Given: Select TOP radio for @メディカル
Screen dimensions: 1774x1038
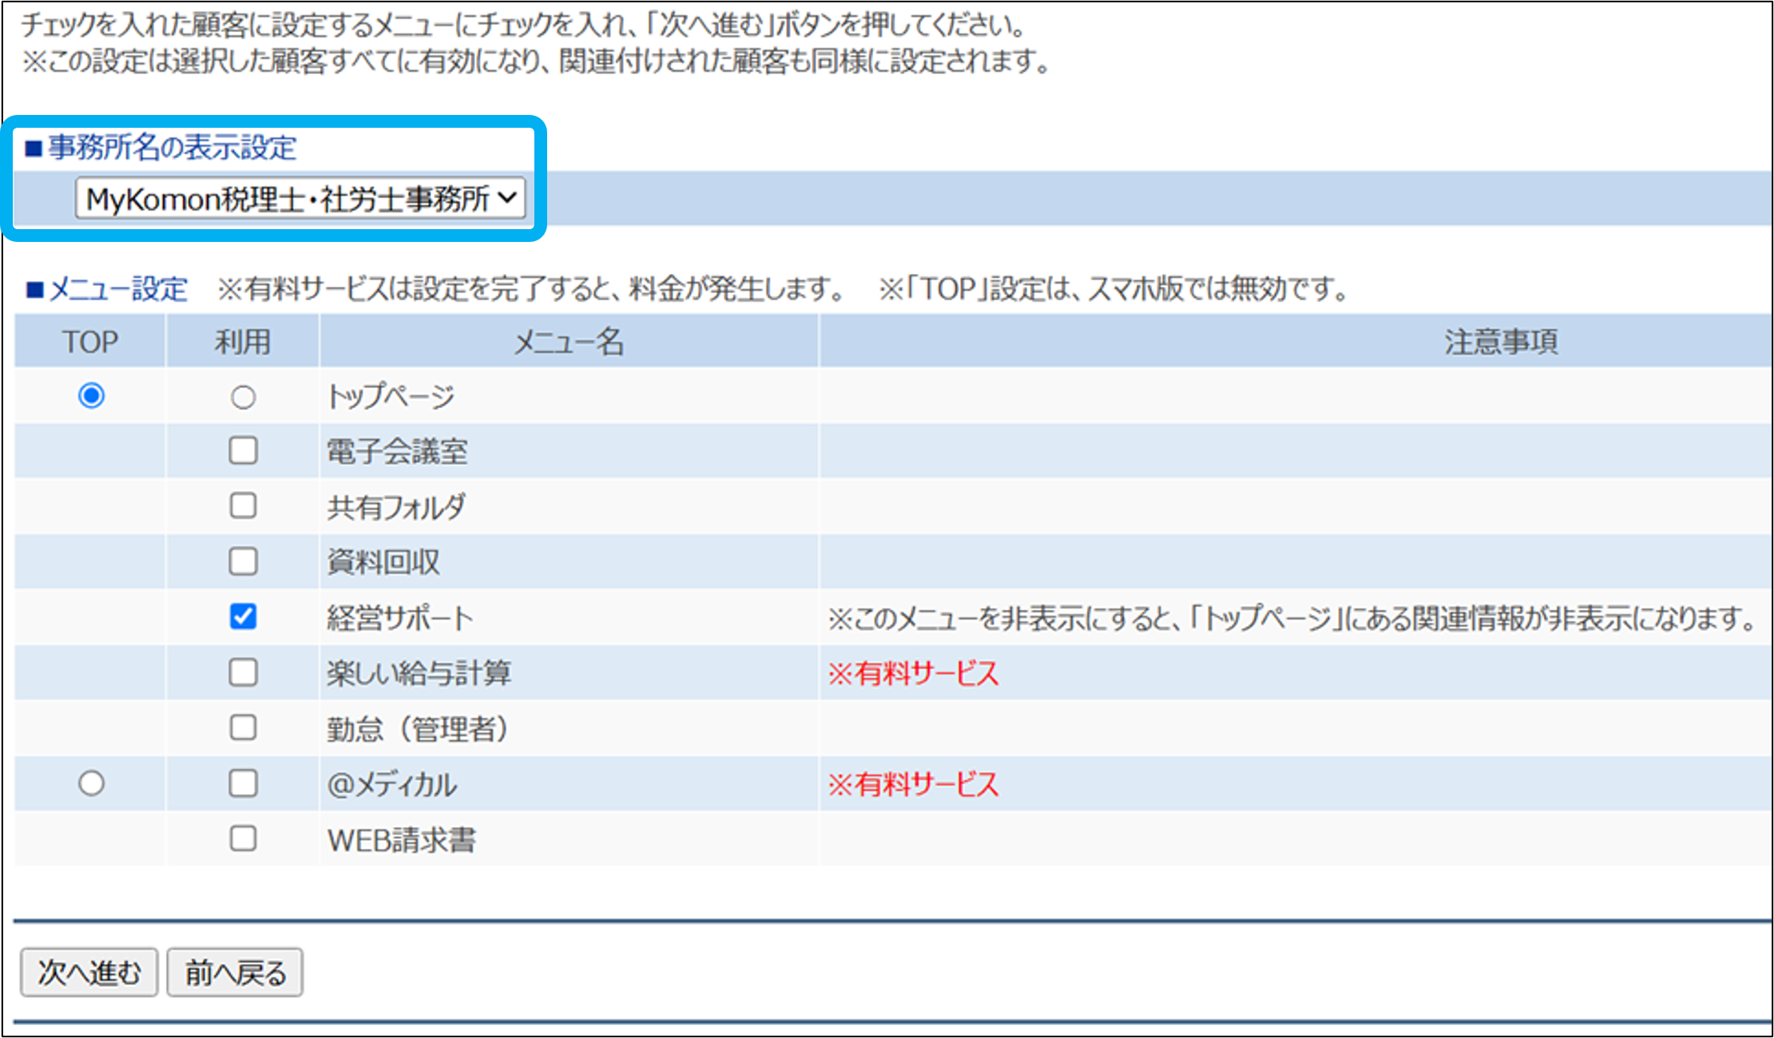Looking at the screenshot, I should pos(91,783).
